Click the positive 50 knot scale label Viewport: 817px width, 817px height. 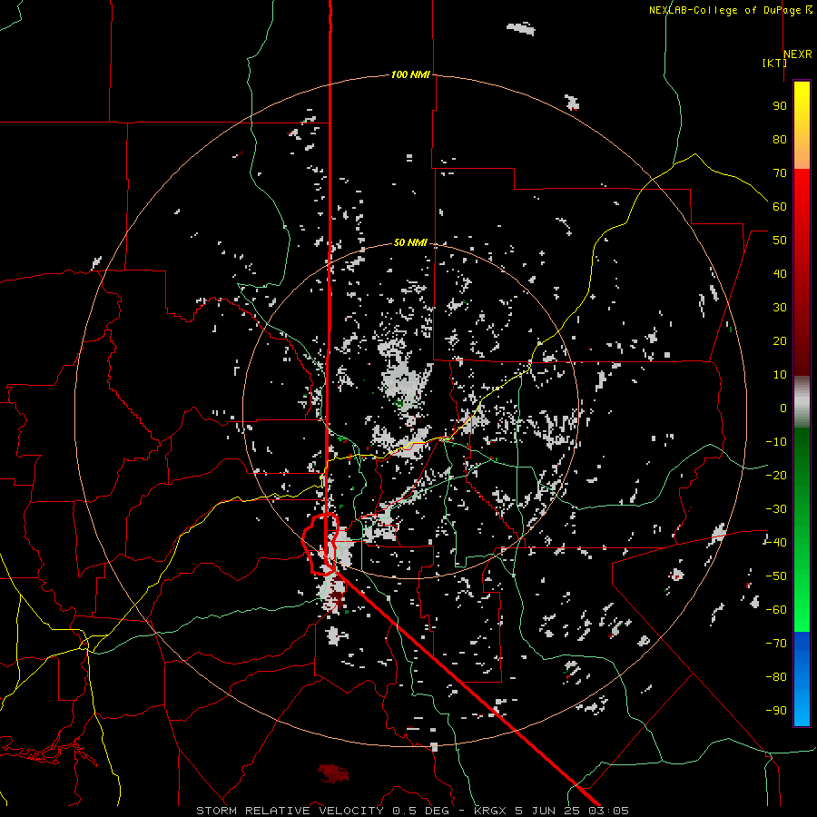pyautogui.click(x=780, y=241)
